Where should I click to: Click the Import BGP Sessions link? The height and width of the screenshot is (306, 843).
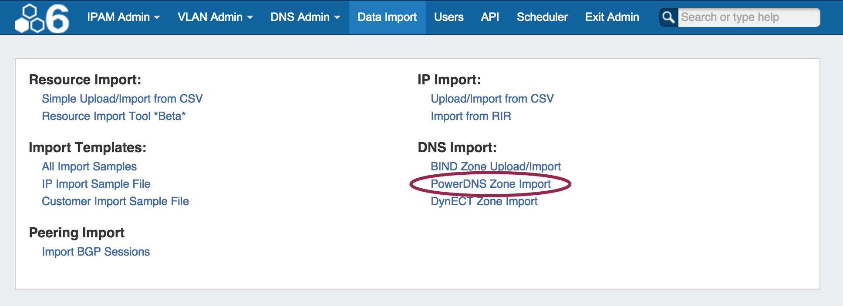point(96,252)
